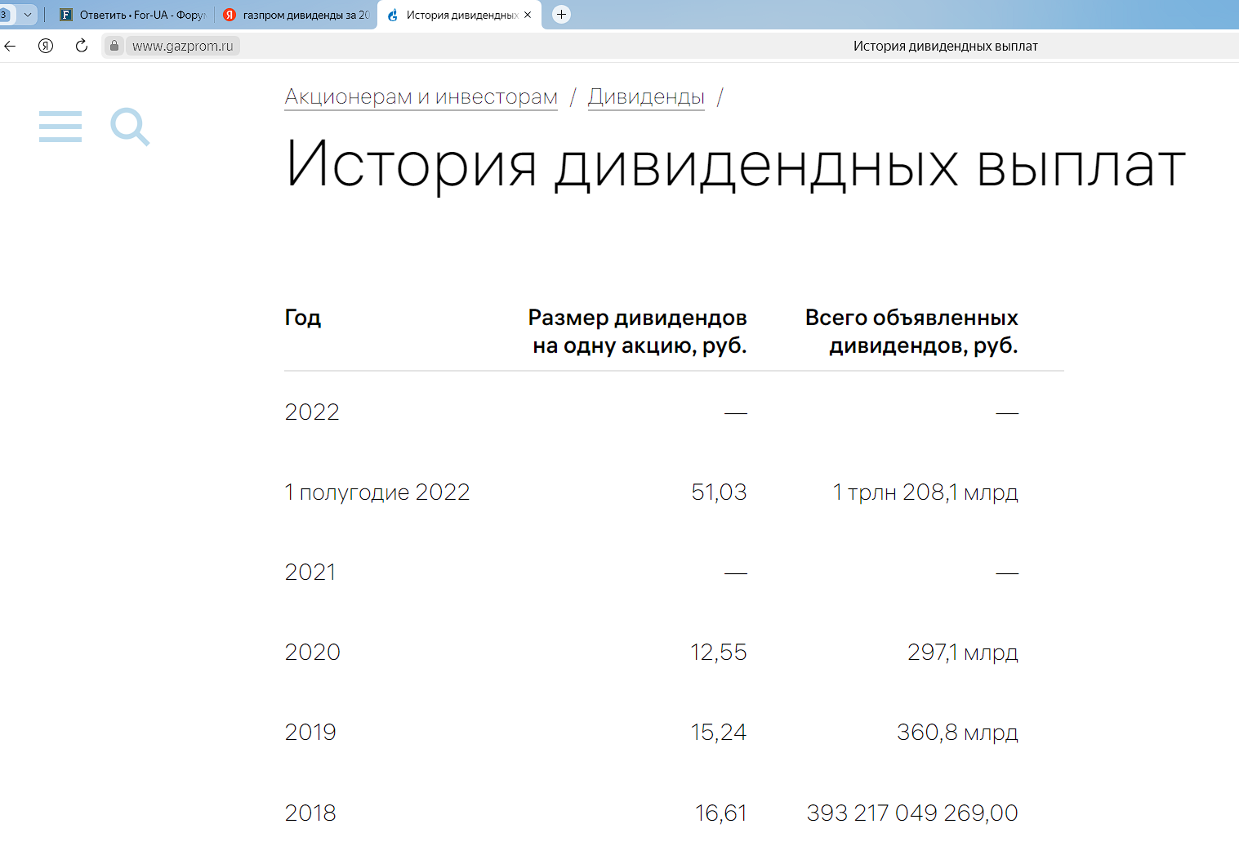Click the 297,1 млрд total value
The image size is (1239, 842).
pyautogui.click(x=963, y=652)
